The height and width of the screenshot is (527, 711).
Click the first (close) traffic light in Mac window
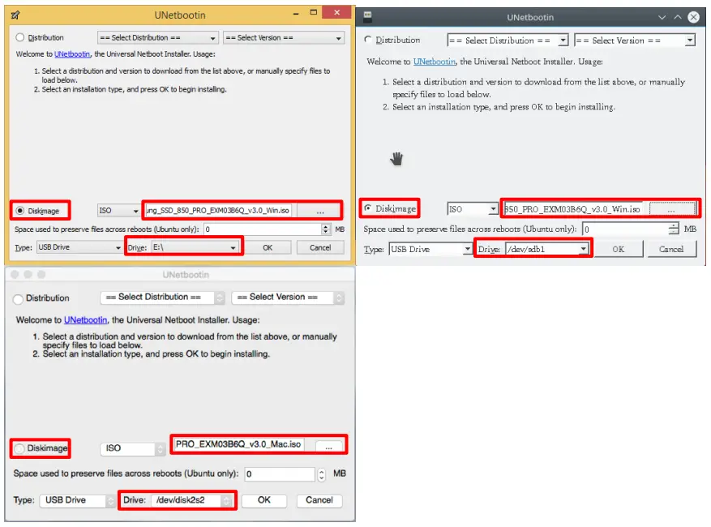tap(15, 274)
